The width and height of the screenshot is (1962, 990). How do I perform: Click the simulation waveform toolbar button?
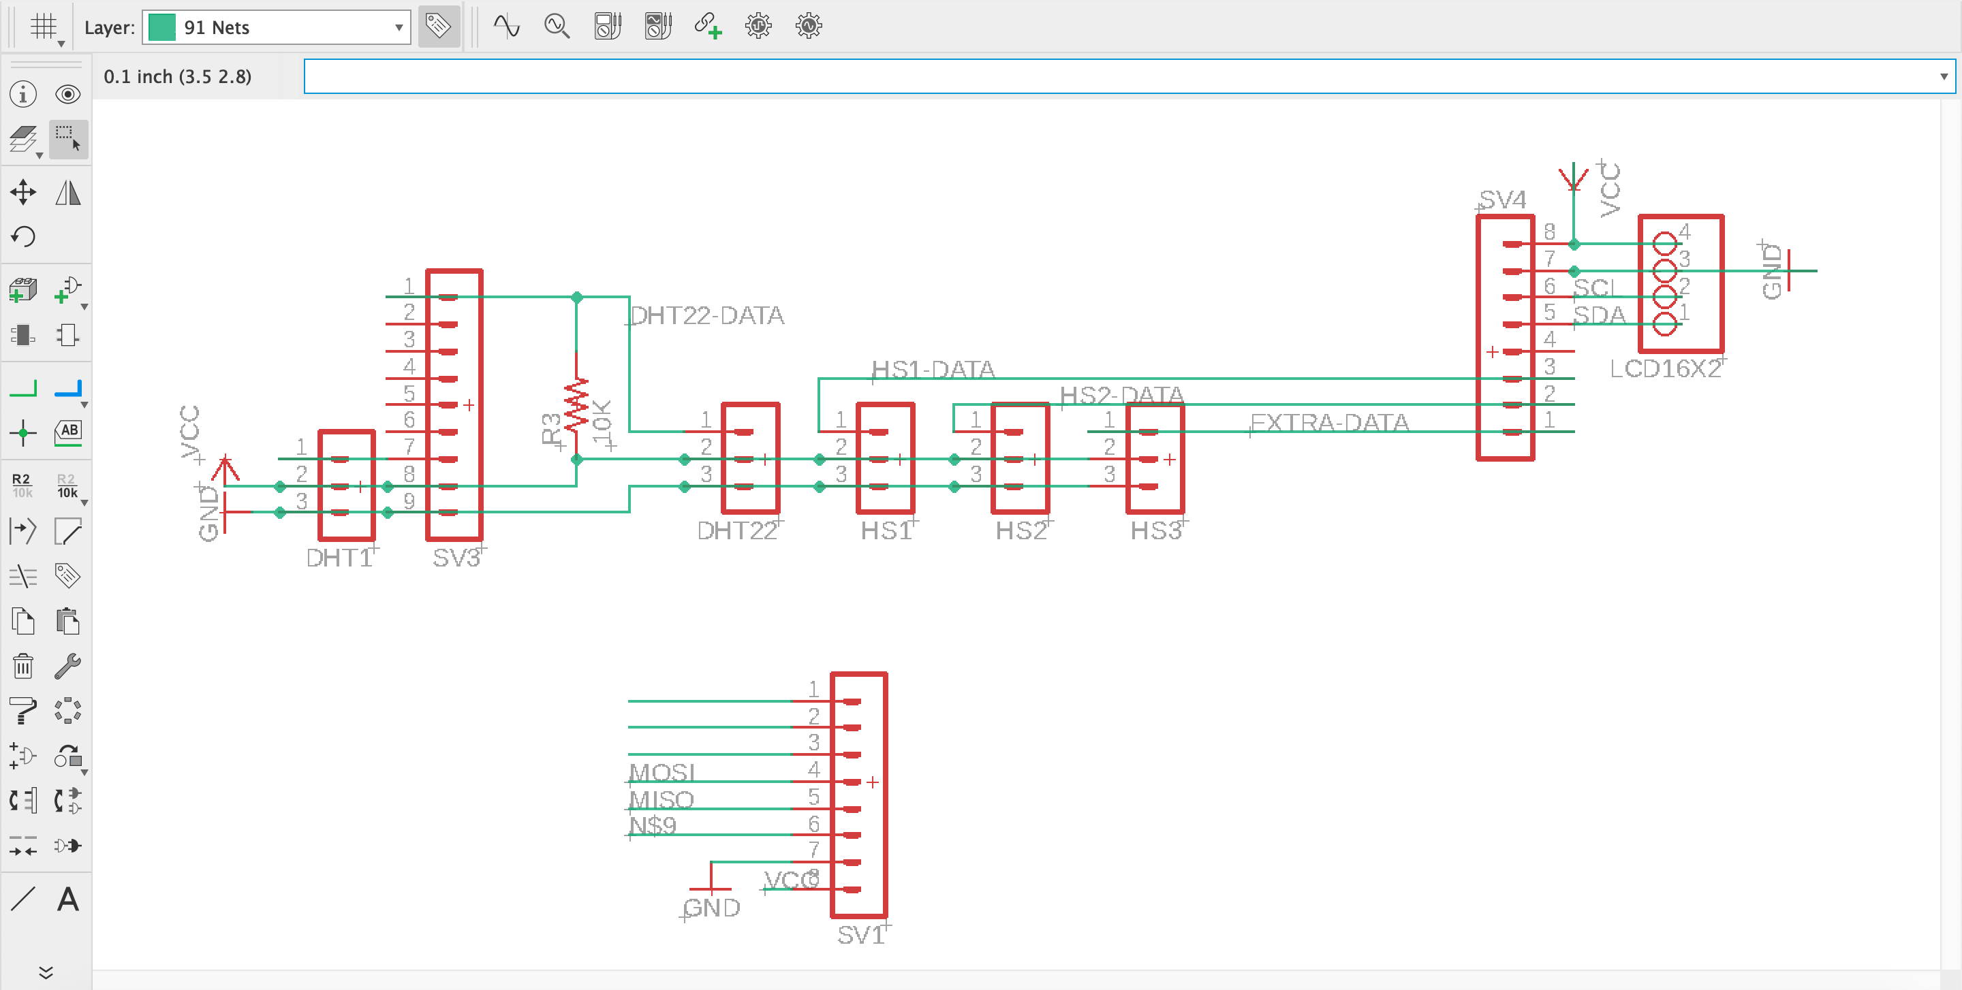pos(506,27)
